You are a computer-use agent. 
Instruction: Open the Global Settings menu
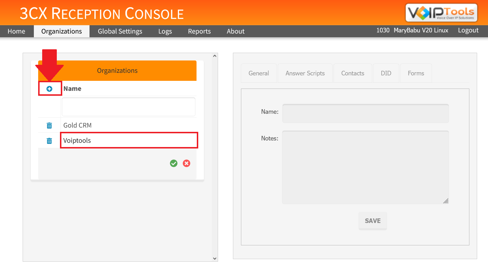coord(120,31)
